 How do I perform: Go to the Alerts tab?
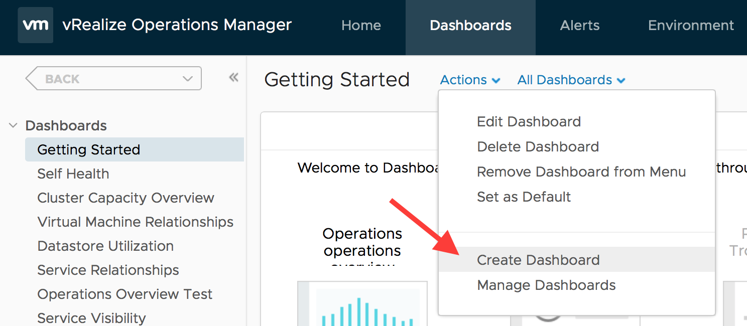pos(580,26)
